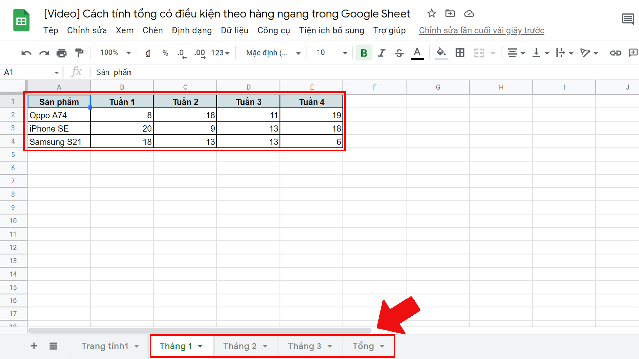639x359 pixels.
Task: Click Insert link icon
Action: pos(615,53)
